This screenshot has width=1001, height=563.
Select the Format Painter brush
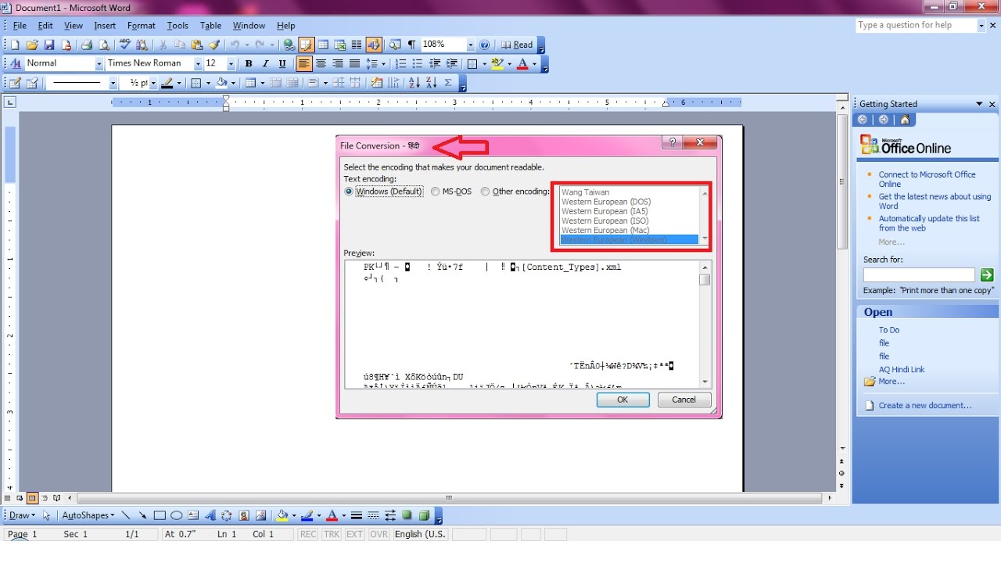point(215,45)
